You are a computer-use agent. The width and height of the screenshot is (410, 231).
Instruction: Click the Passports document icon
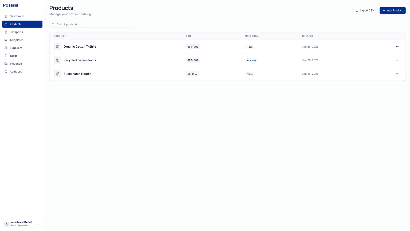6,32
